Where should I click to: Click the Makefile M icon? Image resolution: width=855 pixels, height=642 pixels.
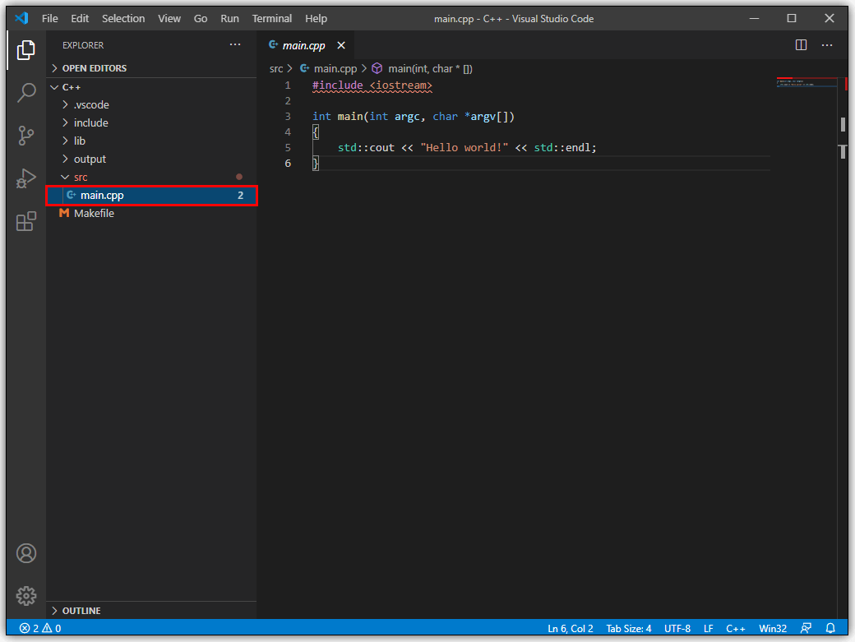(64, 213)
